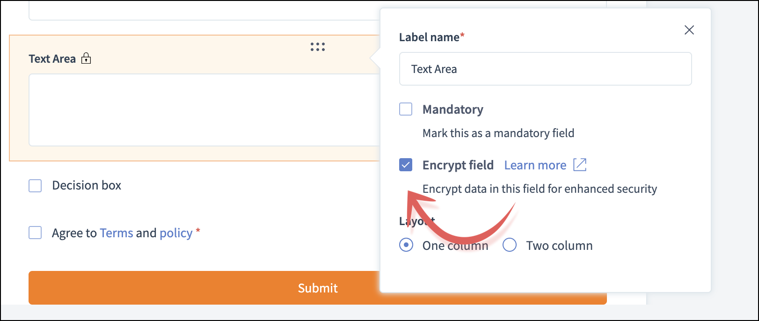Screen dimensions: 759x321
Task: Click the lock icon beside Text Area
Action: pos(86,58)
